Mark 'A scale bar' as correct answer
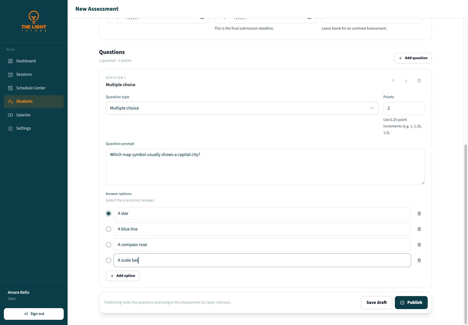Screen dimensions: 468x325 pyautogui.click(x=109, y=260)
